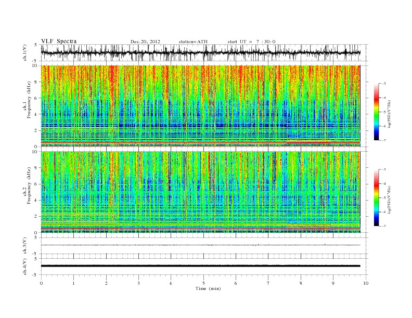The height and width of the screenshot is (318, 412).
Task: Click the "10" kHz tick of ch.2 spectrogram
Action: tap(34, 152)
